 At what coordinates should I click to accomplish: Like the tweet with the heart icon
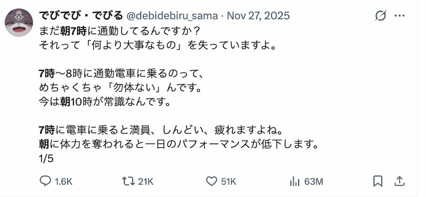click(211, 181)
